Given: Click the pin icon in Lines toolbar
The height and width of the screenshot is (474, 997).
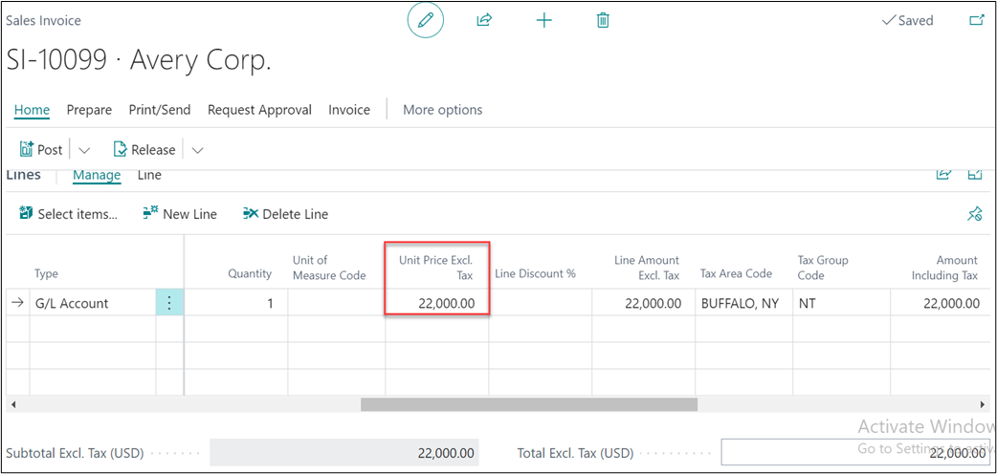Looking at the screenshot, I should click(x=975, y=214).
